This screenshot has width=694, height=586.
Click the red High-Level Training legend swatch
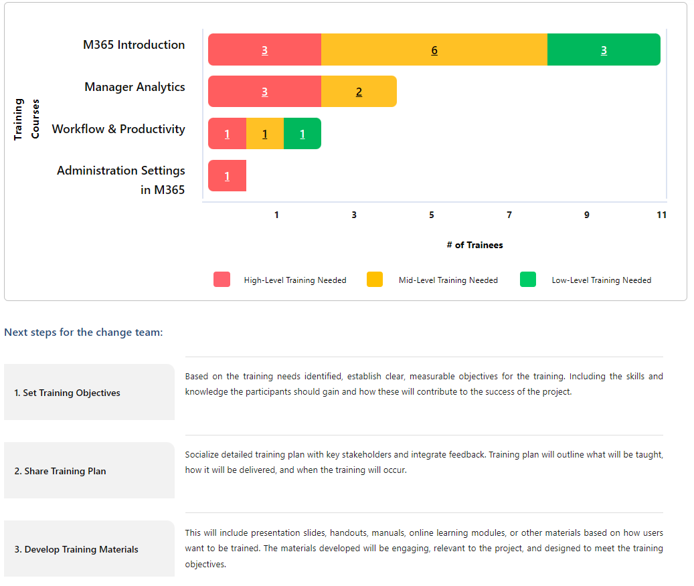click(222, 280)
